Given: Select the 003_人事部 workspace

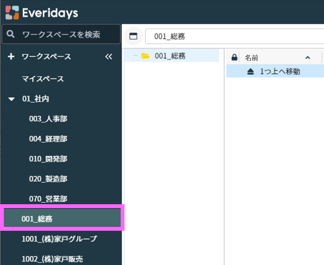Looking at the screenshot, I should (x=48, y=119).
